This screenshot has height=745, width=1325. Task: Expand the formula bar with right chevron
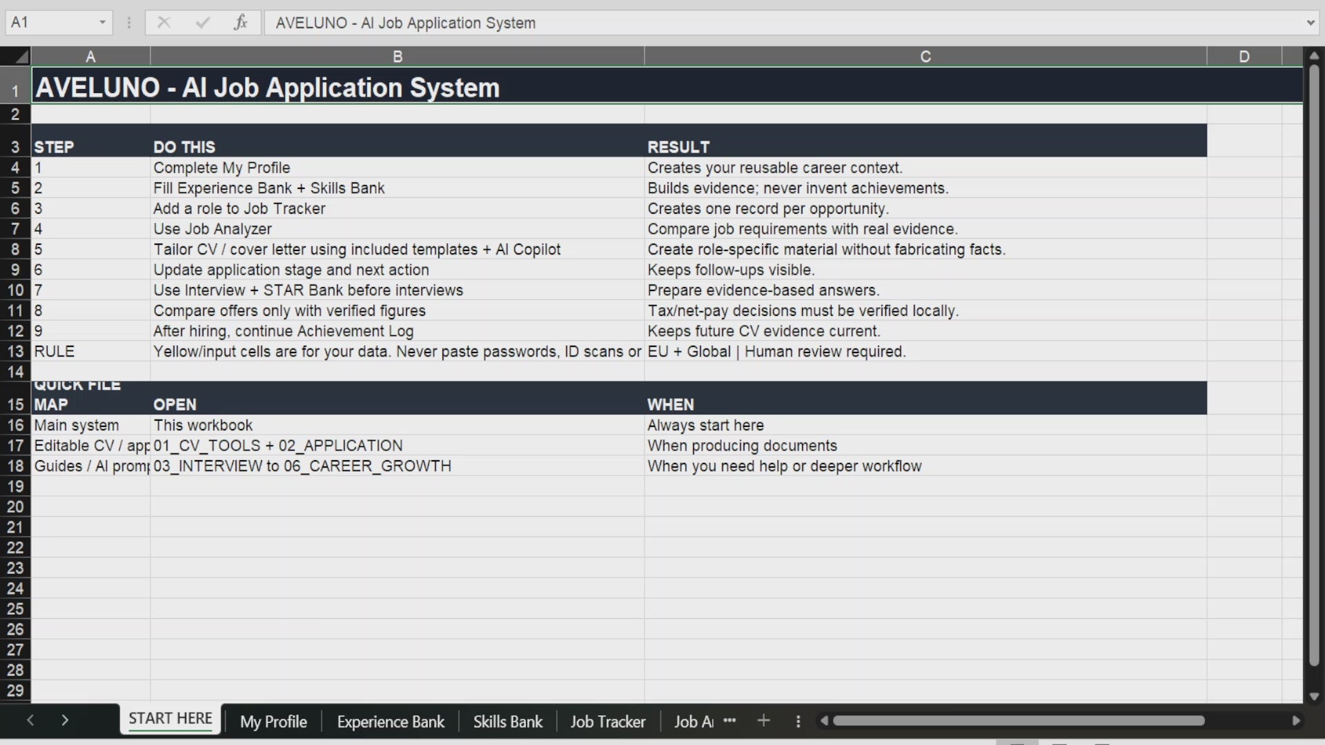1311,23
